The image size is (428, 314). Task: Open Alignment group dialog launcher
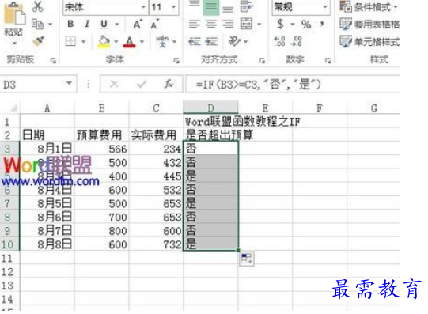[262, 60]
